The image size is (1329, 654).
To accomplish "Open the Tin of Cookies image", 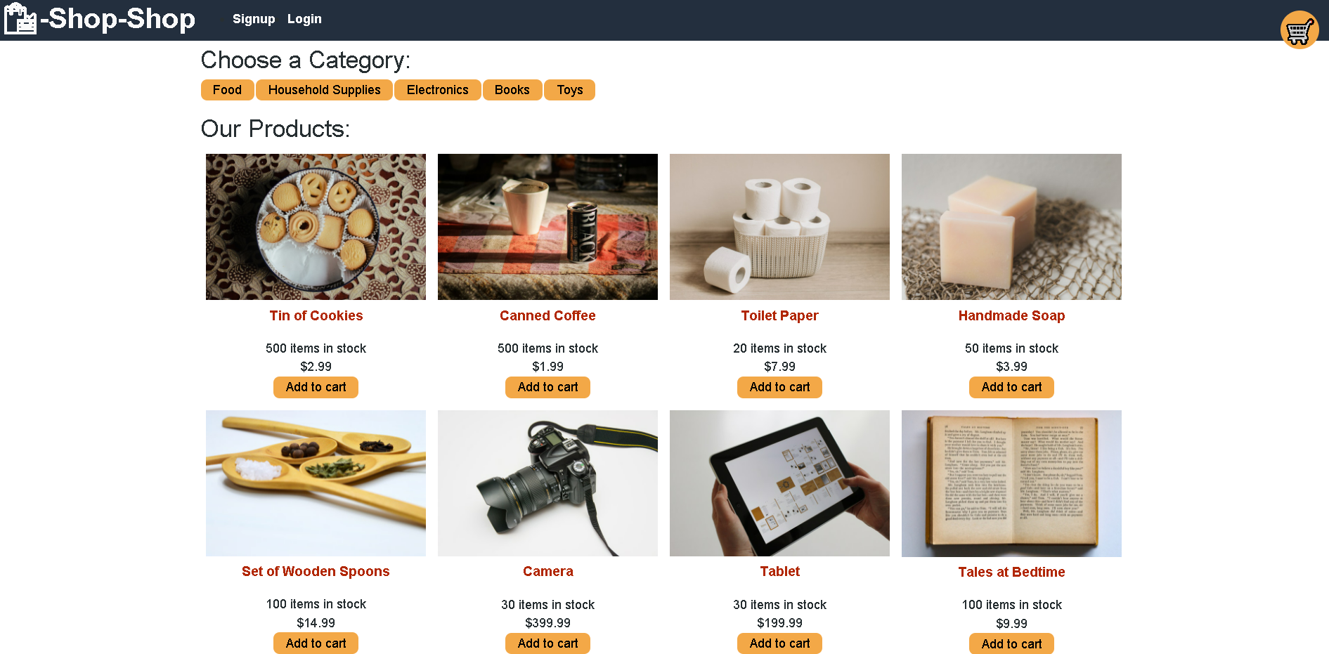I will point(316,227).
